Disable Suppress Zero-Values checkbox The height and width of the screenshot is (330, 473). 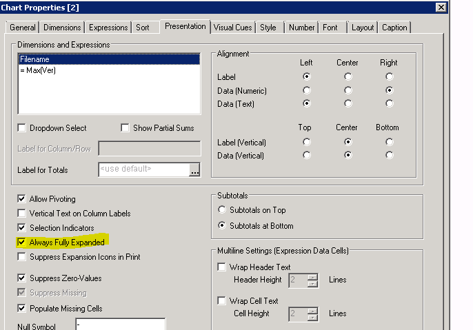(x=22, y=278)
